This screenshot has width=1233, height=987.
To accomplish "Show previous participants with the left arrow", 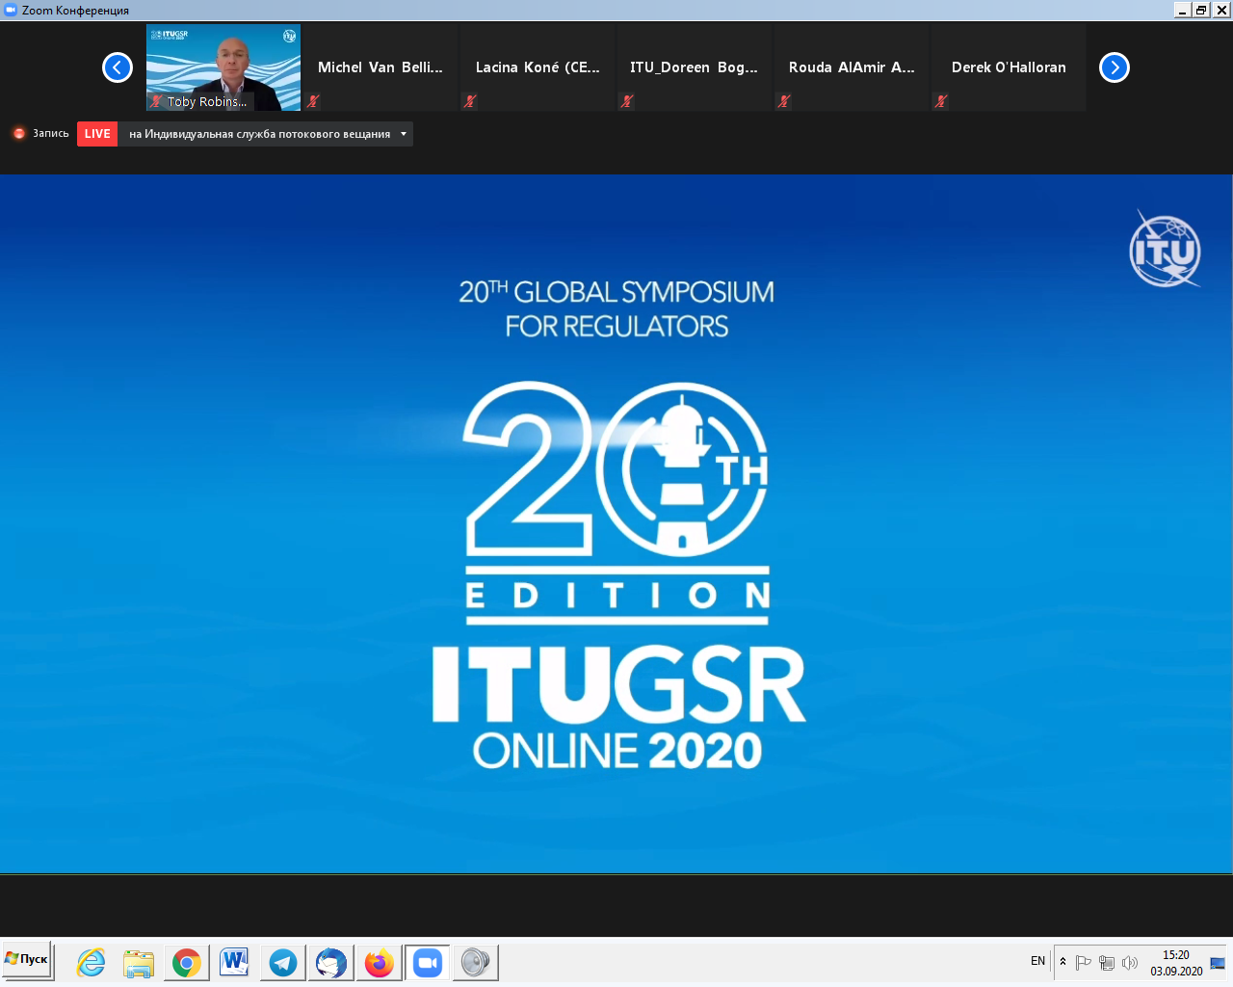I will click(118, 67).
